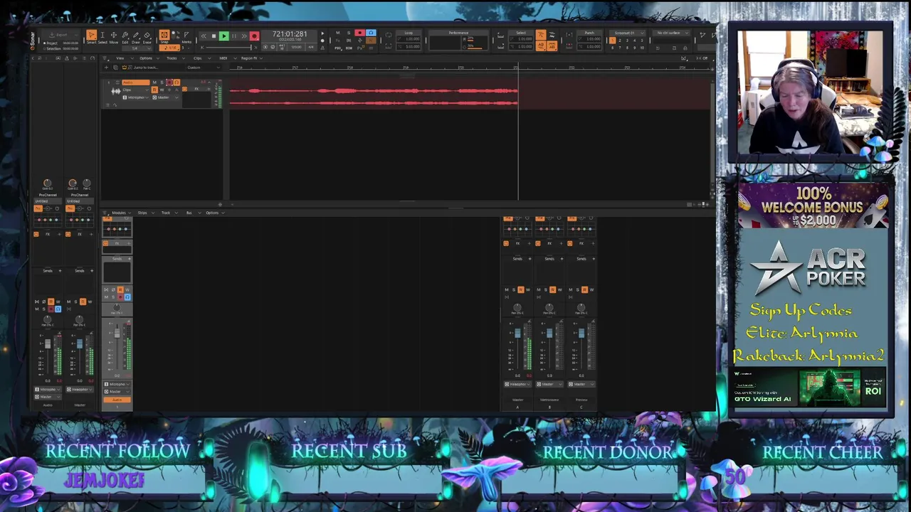The height and width of the screenshot is (512, 911).
Task: Toggle input echo on Audio track
Action: pyautogui.click(x=177, y=82)
